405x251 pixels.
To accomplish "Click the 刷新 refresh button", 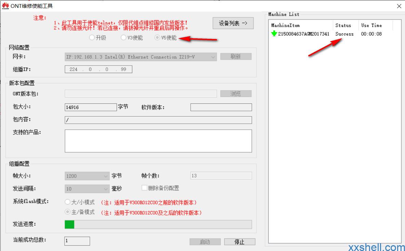I will click(235, 57).
